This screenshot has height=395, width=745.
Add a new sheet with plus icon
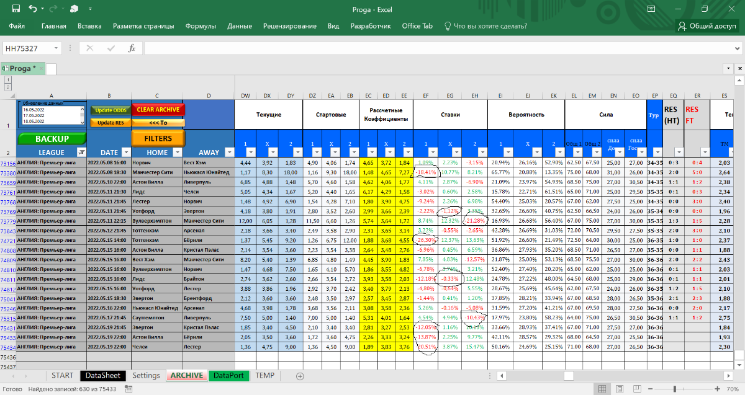pyautogui.click(x=300, y=376)
